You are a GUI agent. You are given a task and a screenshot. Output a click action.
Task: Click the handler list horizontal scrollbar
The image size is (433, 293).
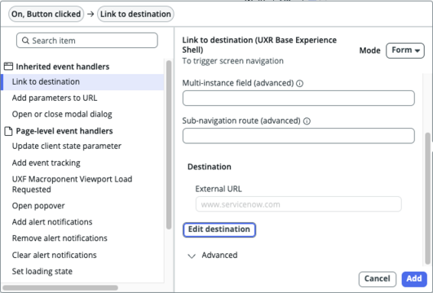[x=60, y=288]
